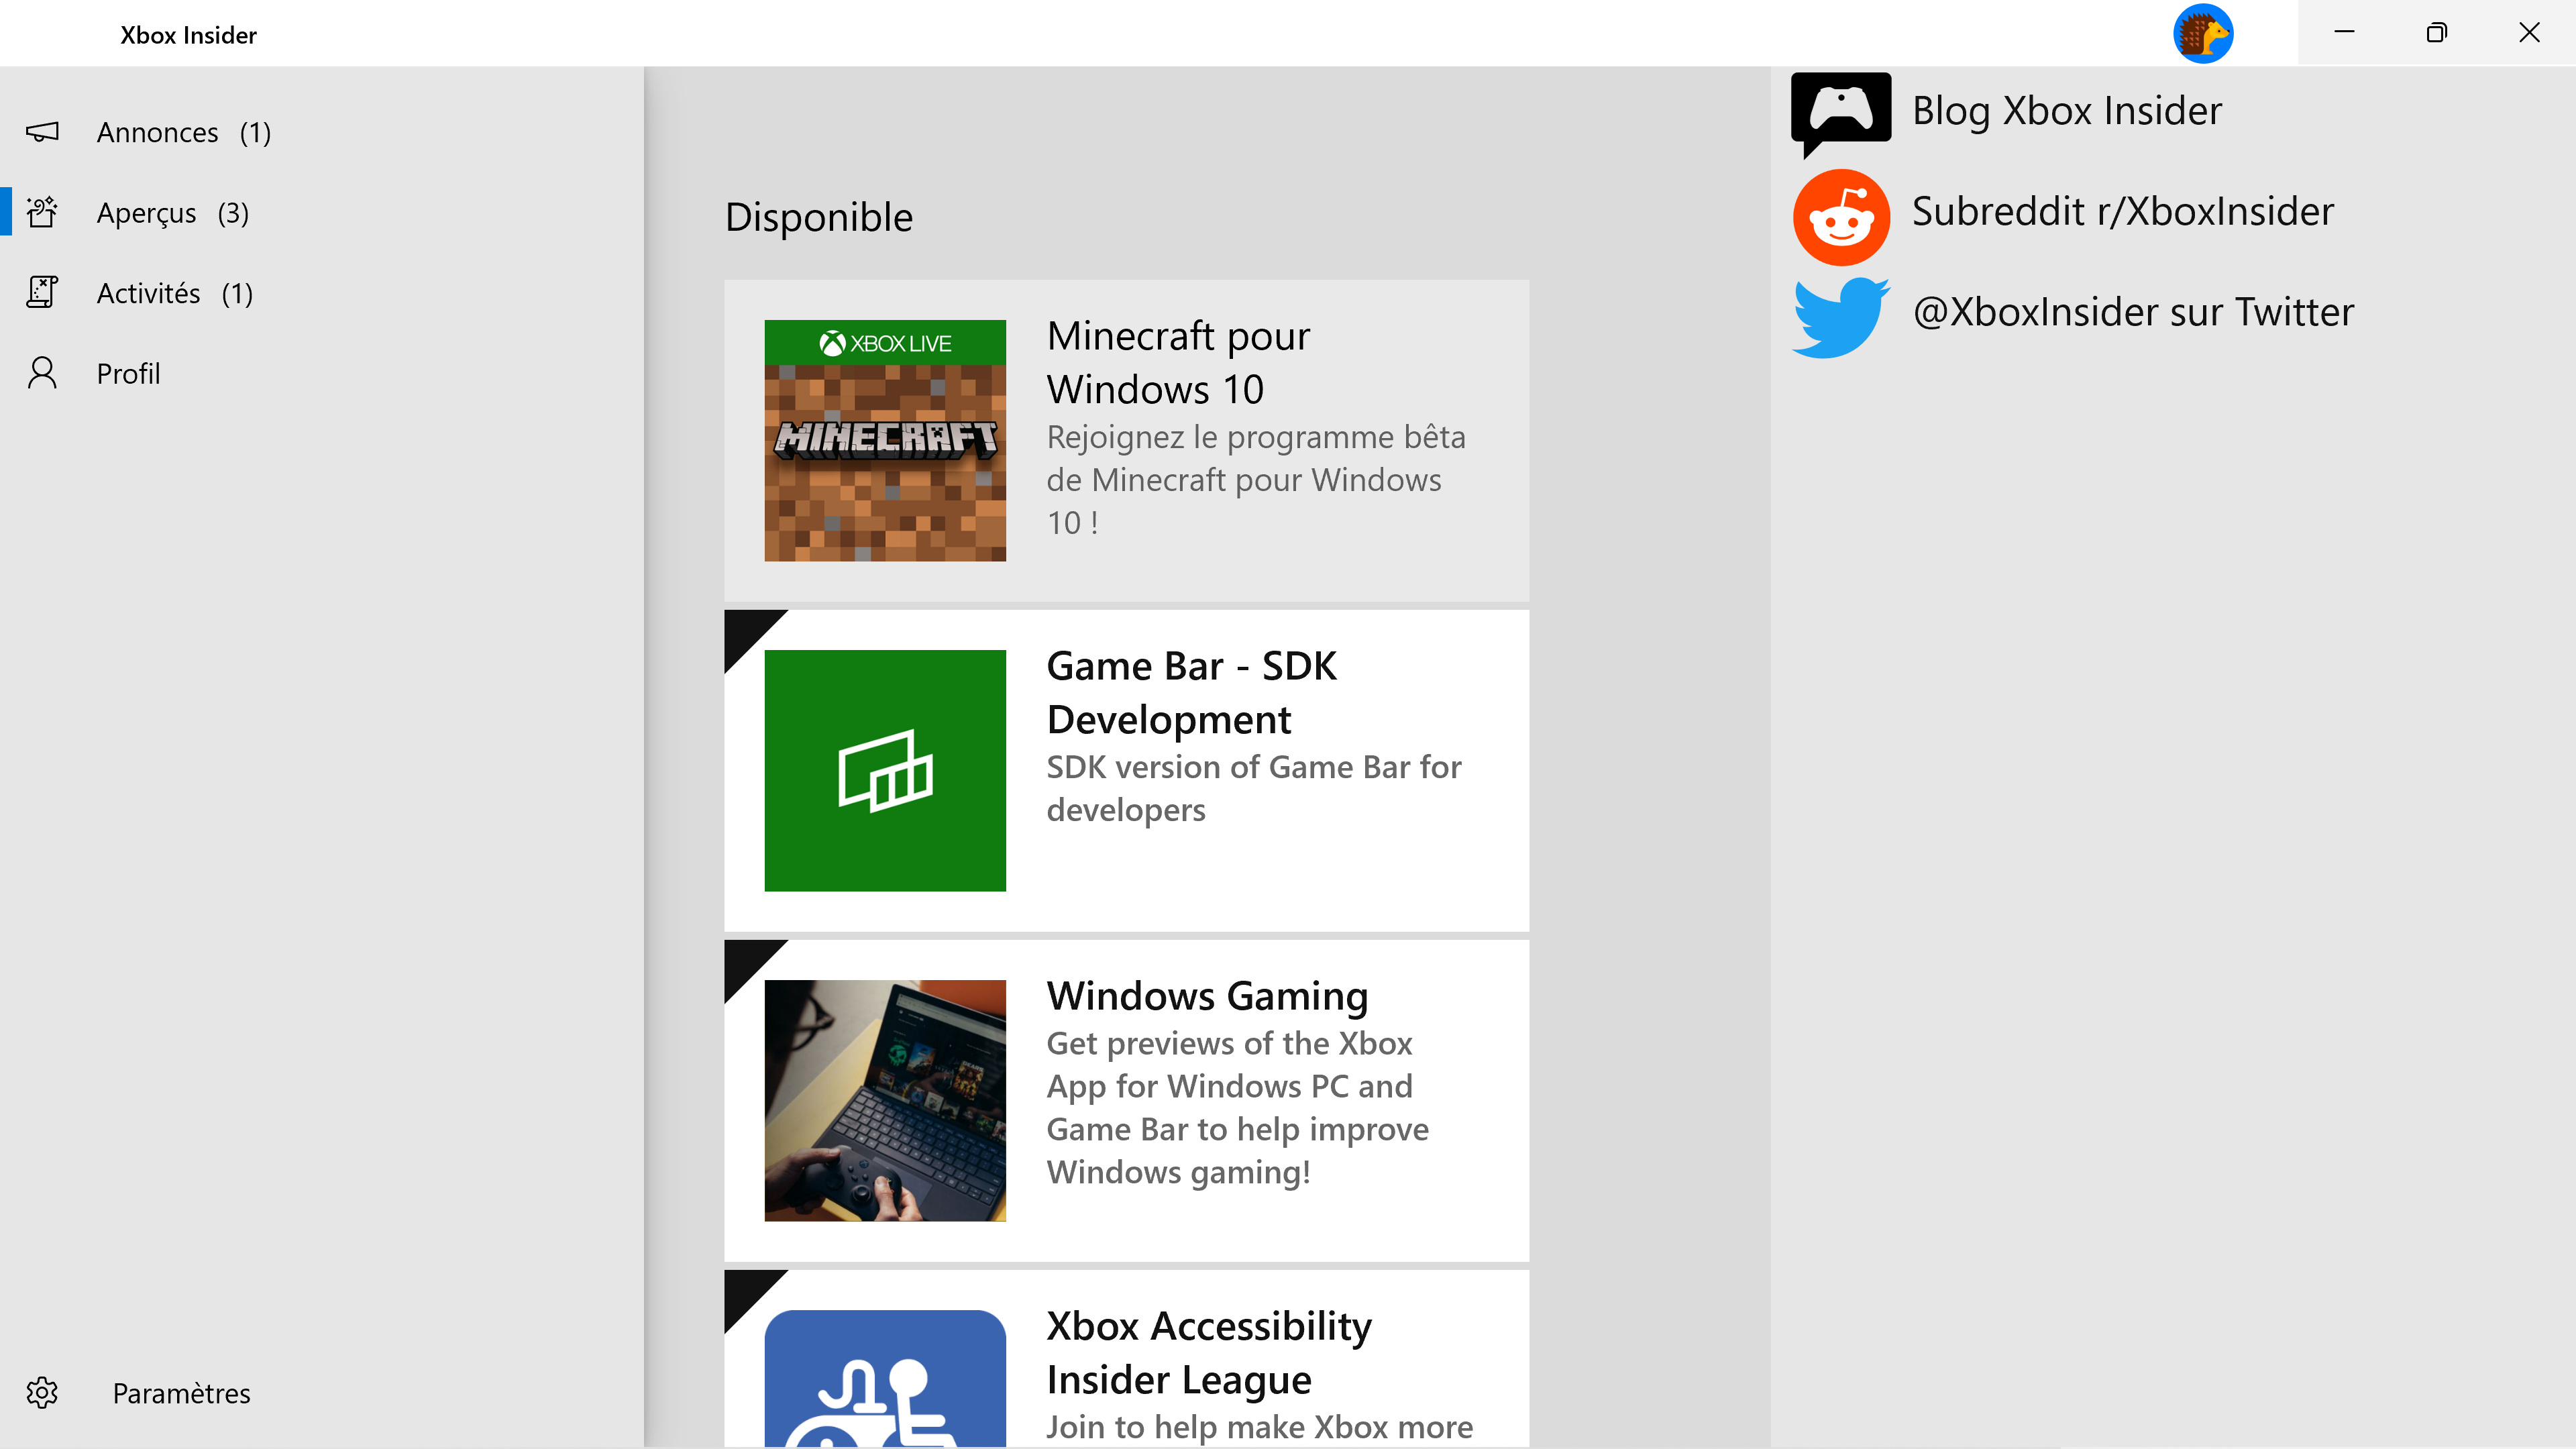Click the green Game Bar SDK thumbnail
This screenshot has width=2576, height=1449.
pyautogui.click(x=885, y=770)
